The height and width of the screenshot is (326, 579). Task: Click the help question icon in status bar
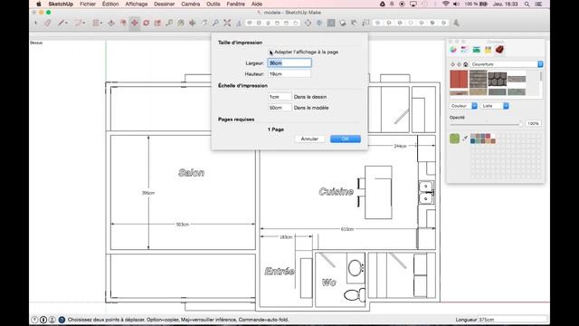click(62, 320)
